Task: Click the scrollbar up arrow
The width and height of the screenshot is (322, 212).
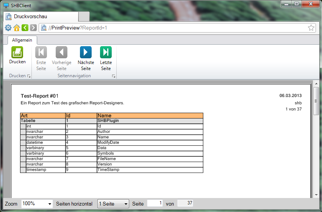Action: pyautogui.click(x=316, y=84)
